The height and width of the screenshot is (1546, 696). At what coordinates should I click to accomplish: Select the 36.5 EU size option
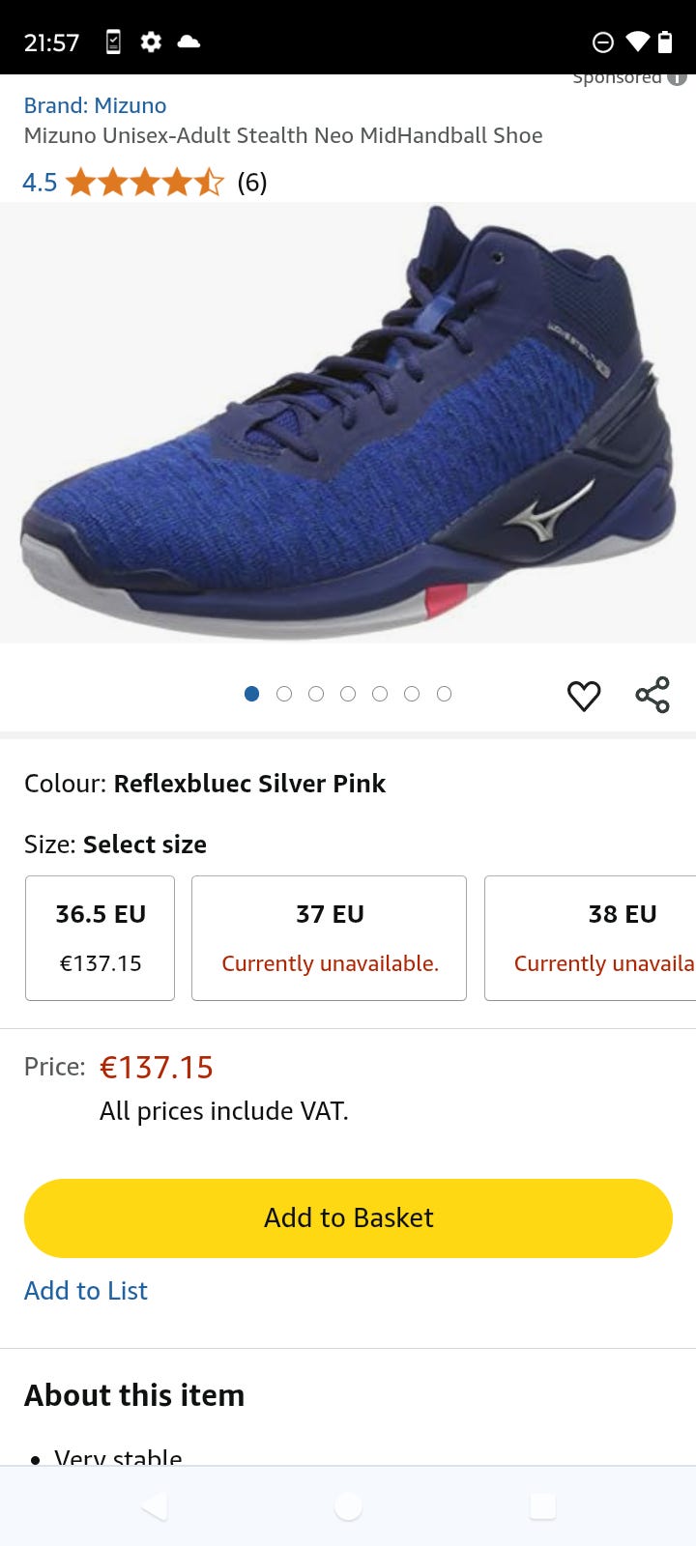[101, 937]
